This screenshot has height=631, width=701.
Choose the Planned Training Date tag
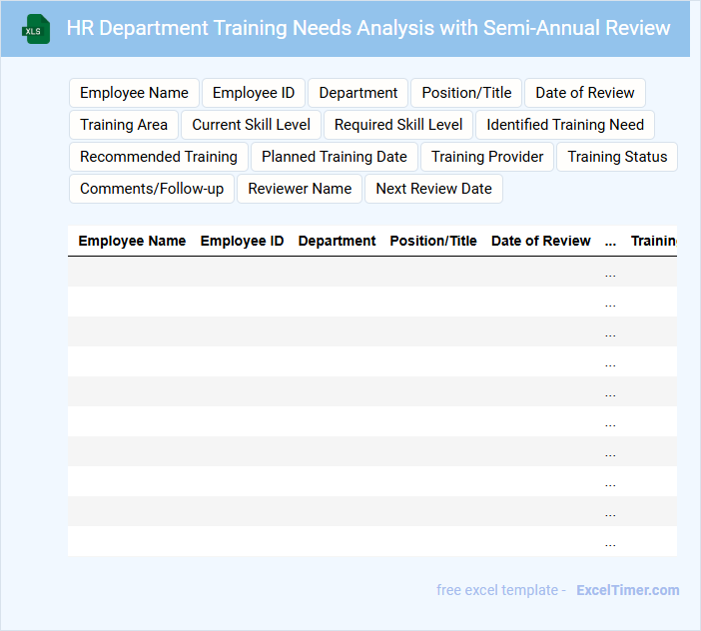(335, 157)
